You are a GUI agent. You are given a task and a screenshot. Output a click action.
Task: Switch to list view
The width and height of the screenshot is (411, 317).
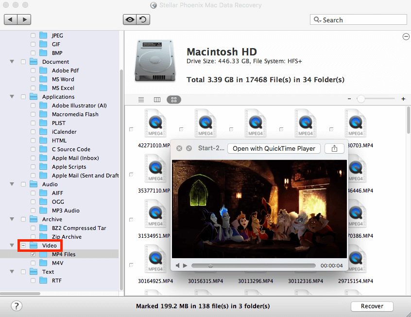coord(141,100)
